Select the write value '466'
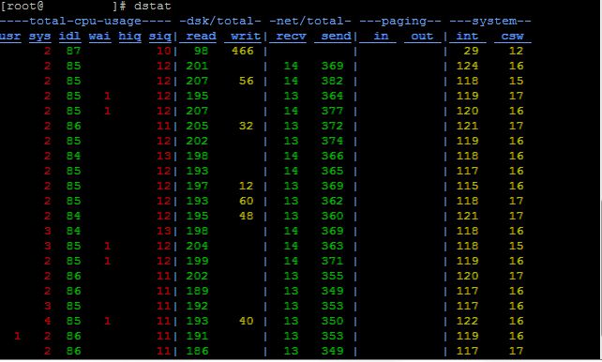 tap(243, 51)
